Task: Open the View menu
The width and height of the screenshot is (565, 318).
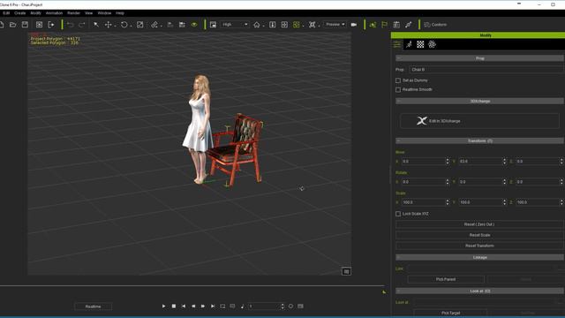Action: coord(88,13)
